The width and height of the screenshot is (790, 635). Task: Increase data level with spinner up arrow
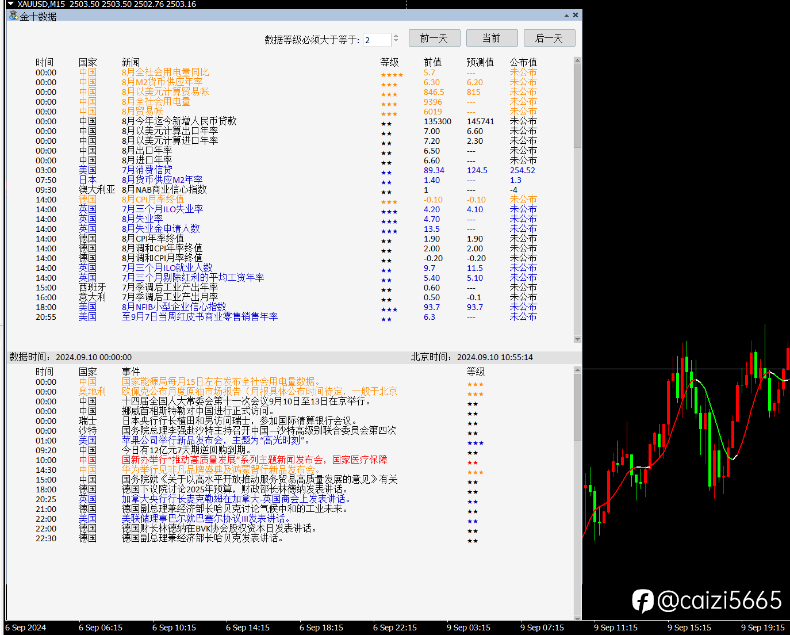point(396,37)
